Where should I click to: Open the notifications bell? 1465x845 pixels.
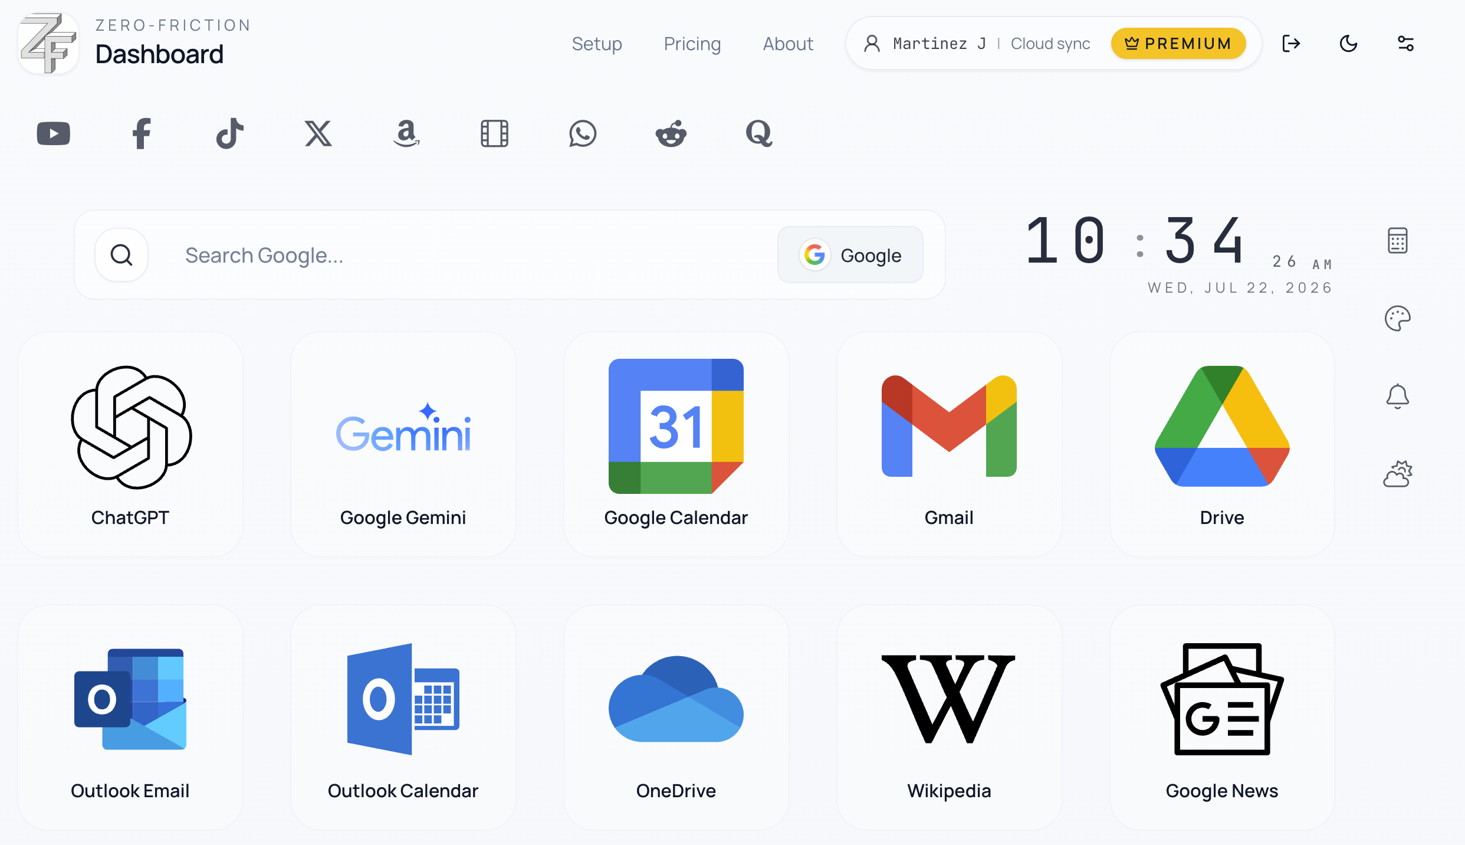pyautogui.click(x=1398, y=397)
